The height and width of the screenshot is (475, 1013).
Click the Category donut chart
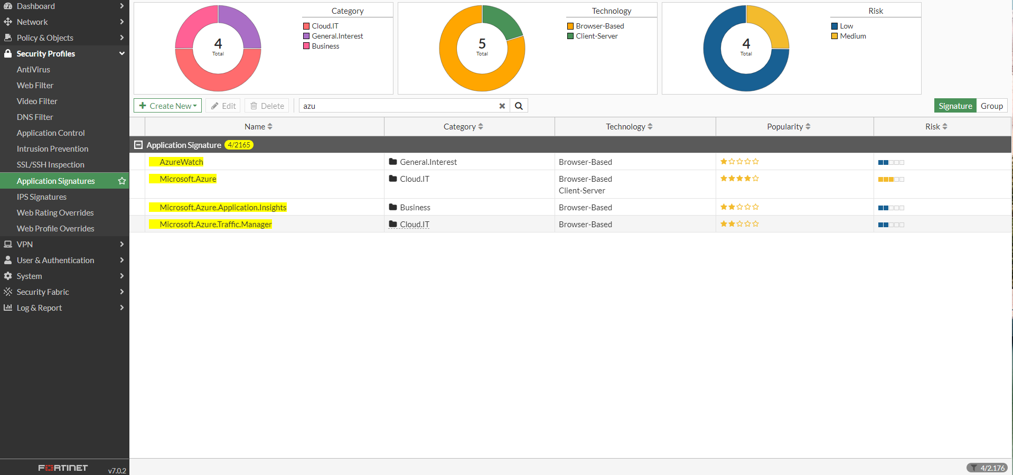point(218,48)
